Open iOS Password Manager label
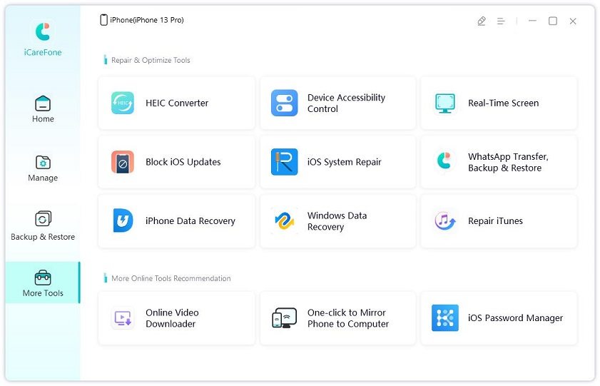This screenshot has height=386, width=600. tap(515, 318)
